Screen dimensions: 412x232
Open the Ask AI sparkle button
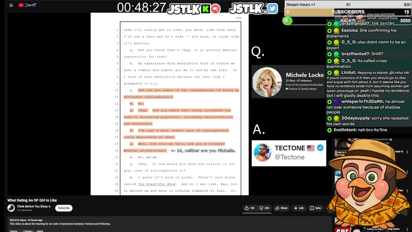[298, 208]
